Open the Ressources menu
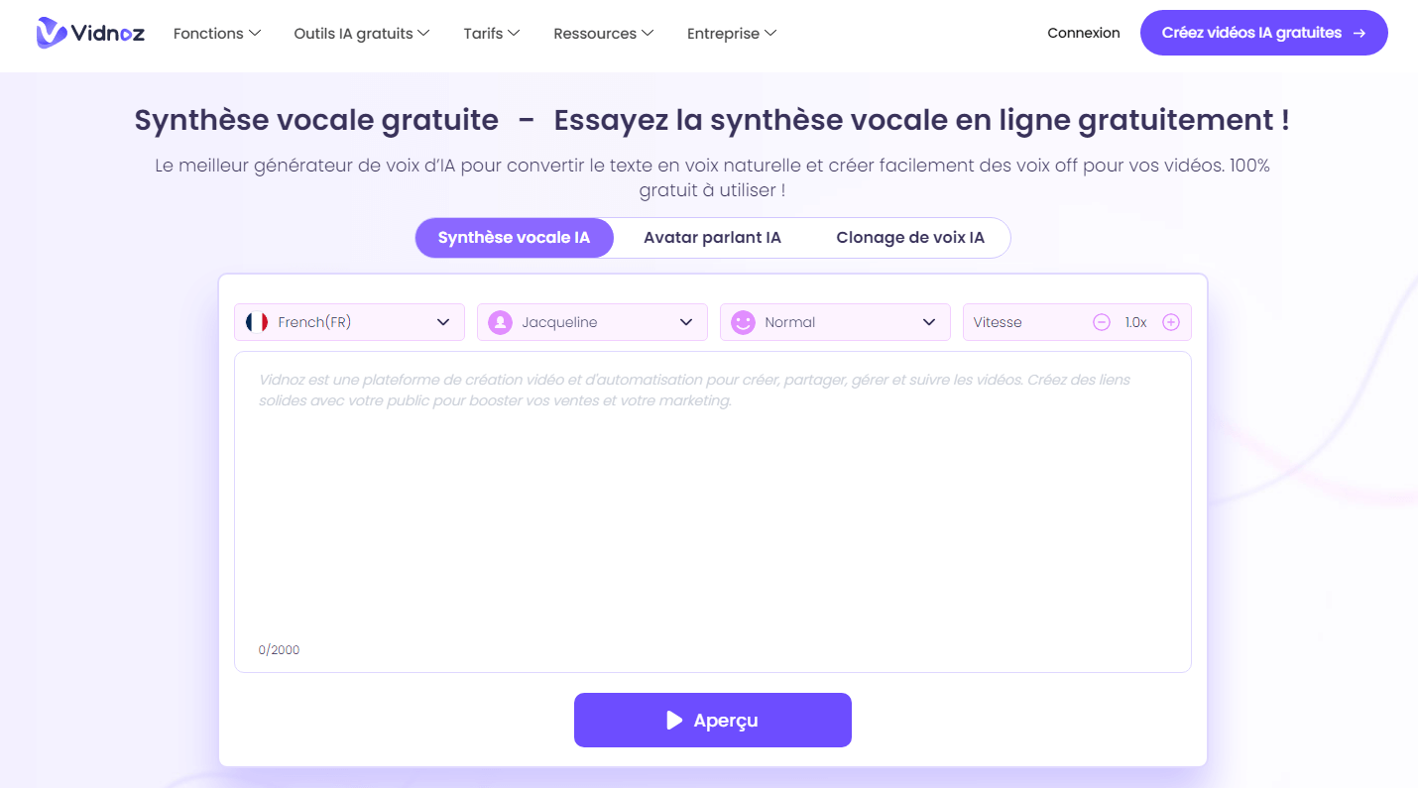The width and height of the screenshot is (1418, 788). click(x=604, y=34)
